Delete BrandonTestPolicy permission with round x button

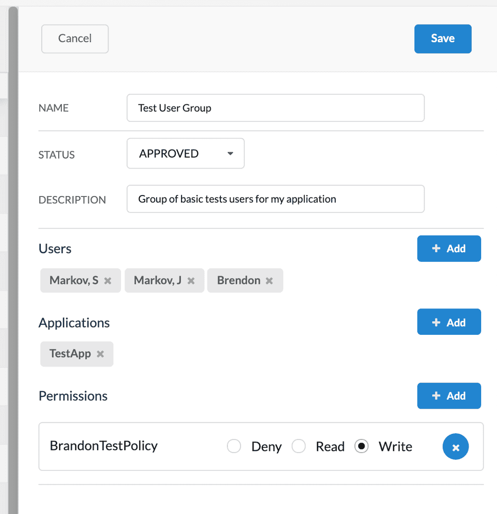(455, 447)
